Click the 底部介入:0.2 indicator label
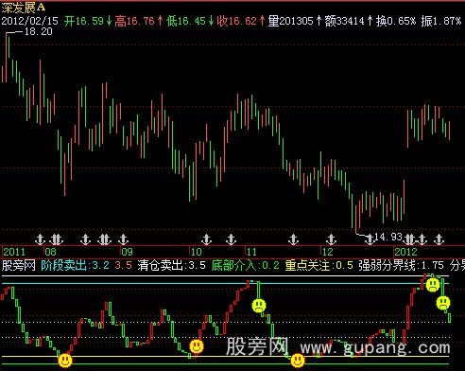465x371 pixels. [x=245, y=265]
